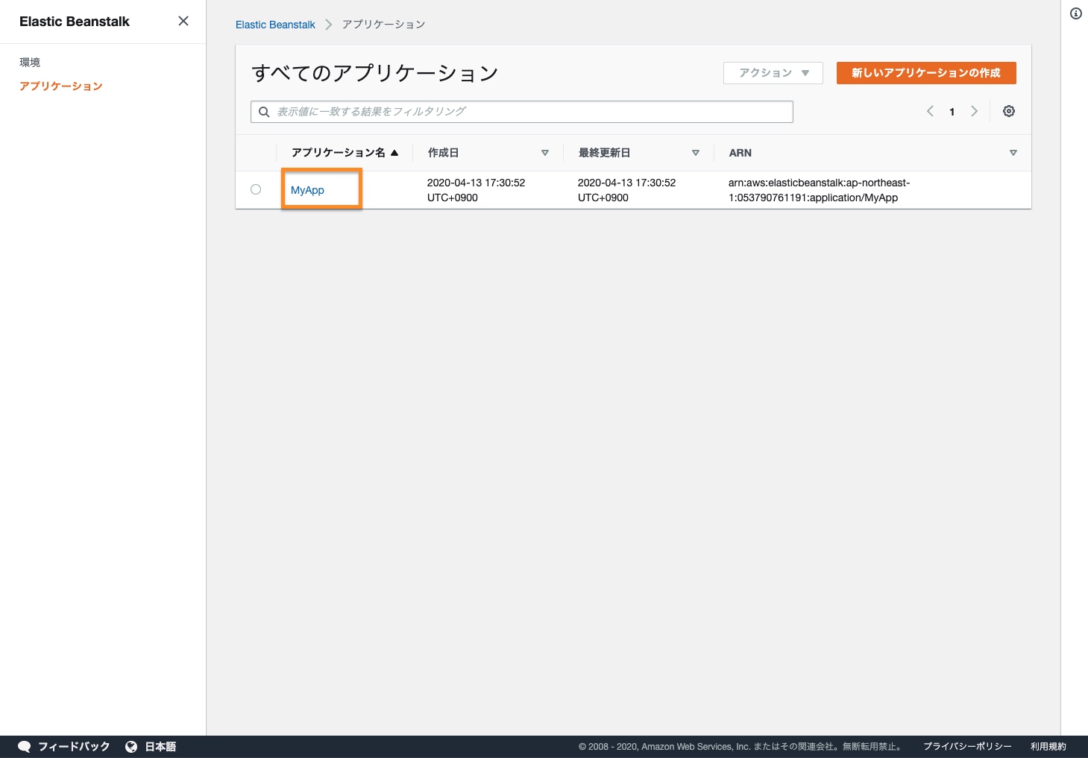1088x758 pixels.
Task: Focus the filter search field
Action: tap(529, 112)
